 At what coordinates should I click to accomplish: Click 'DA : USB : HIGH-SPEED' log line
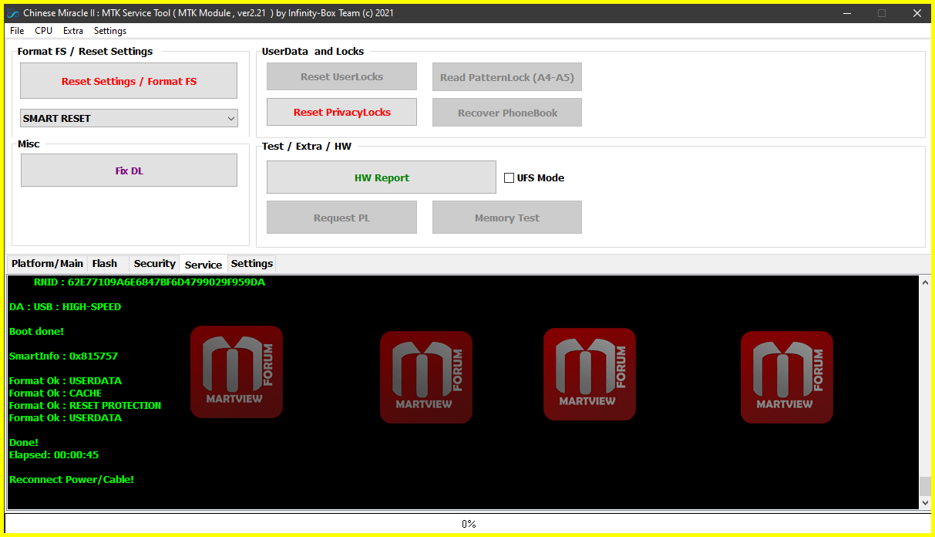tap(65, 307)
